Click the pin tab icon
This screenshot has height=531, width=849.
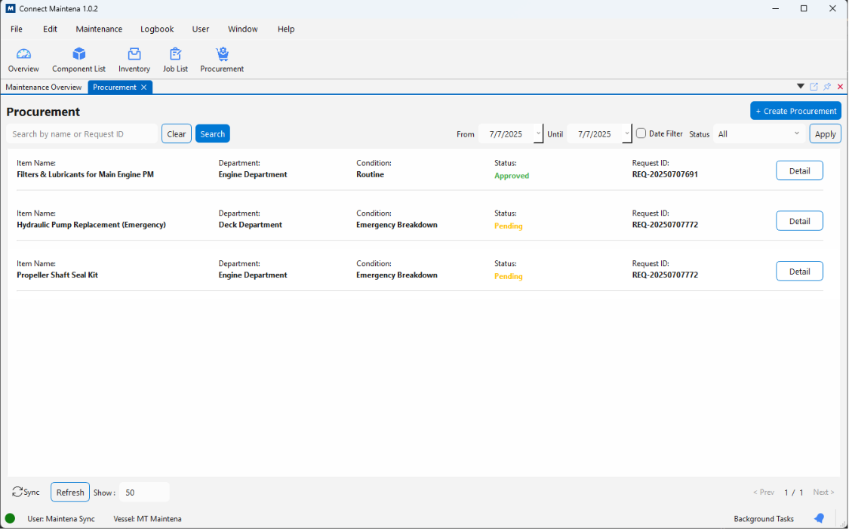pyautogui.click(x=827, y=87)
